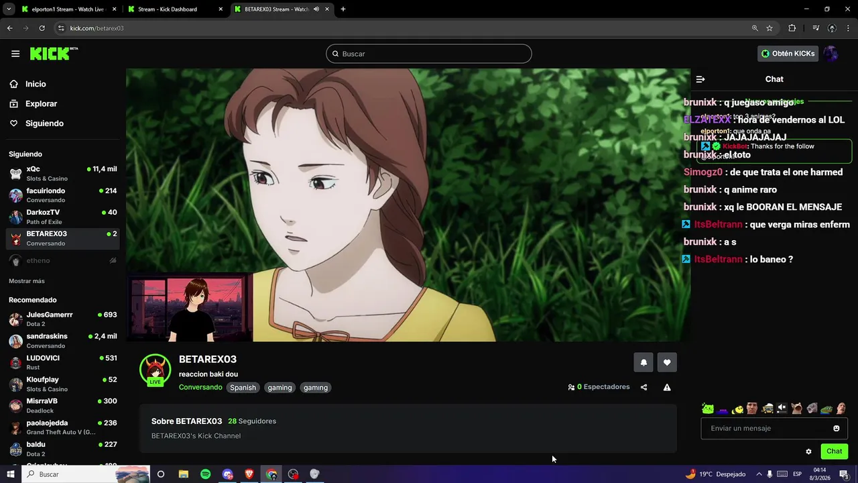
Task: Open JulesGamerrr recommended channel
Action: (x=63, y=319)
